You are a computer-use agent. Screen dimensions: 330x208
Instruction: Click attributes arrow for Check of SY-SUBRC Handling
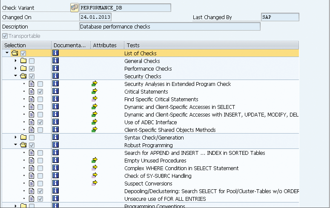click(95, 176)
